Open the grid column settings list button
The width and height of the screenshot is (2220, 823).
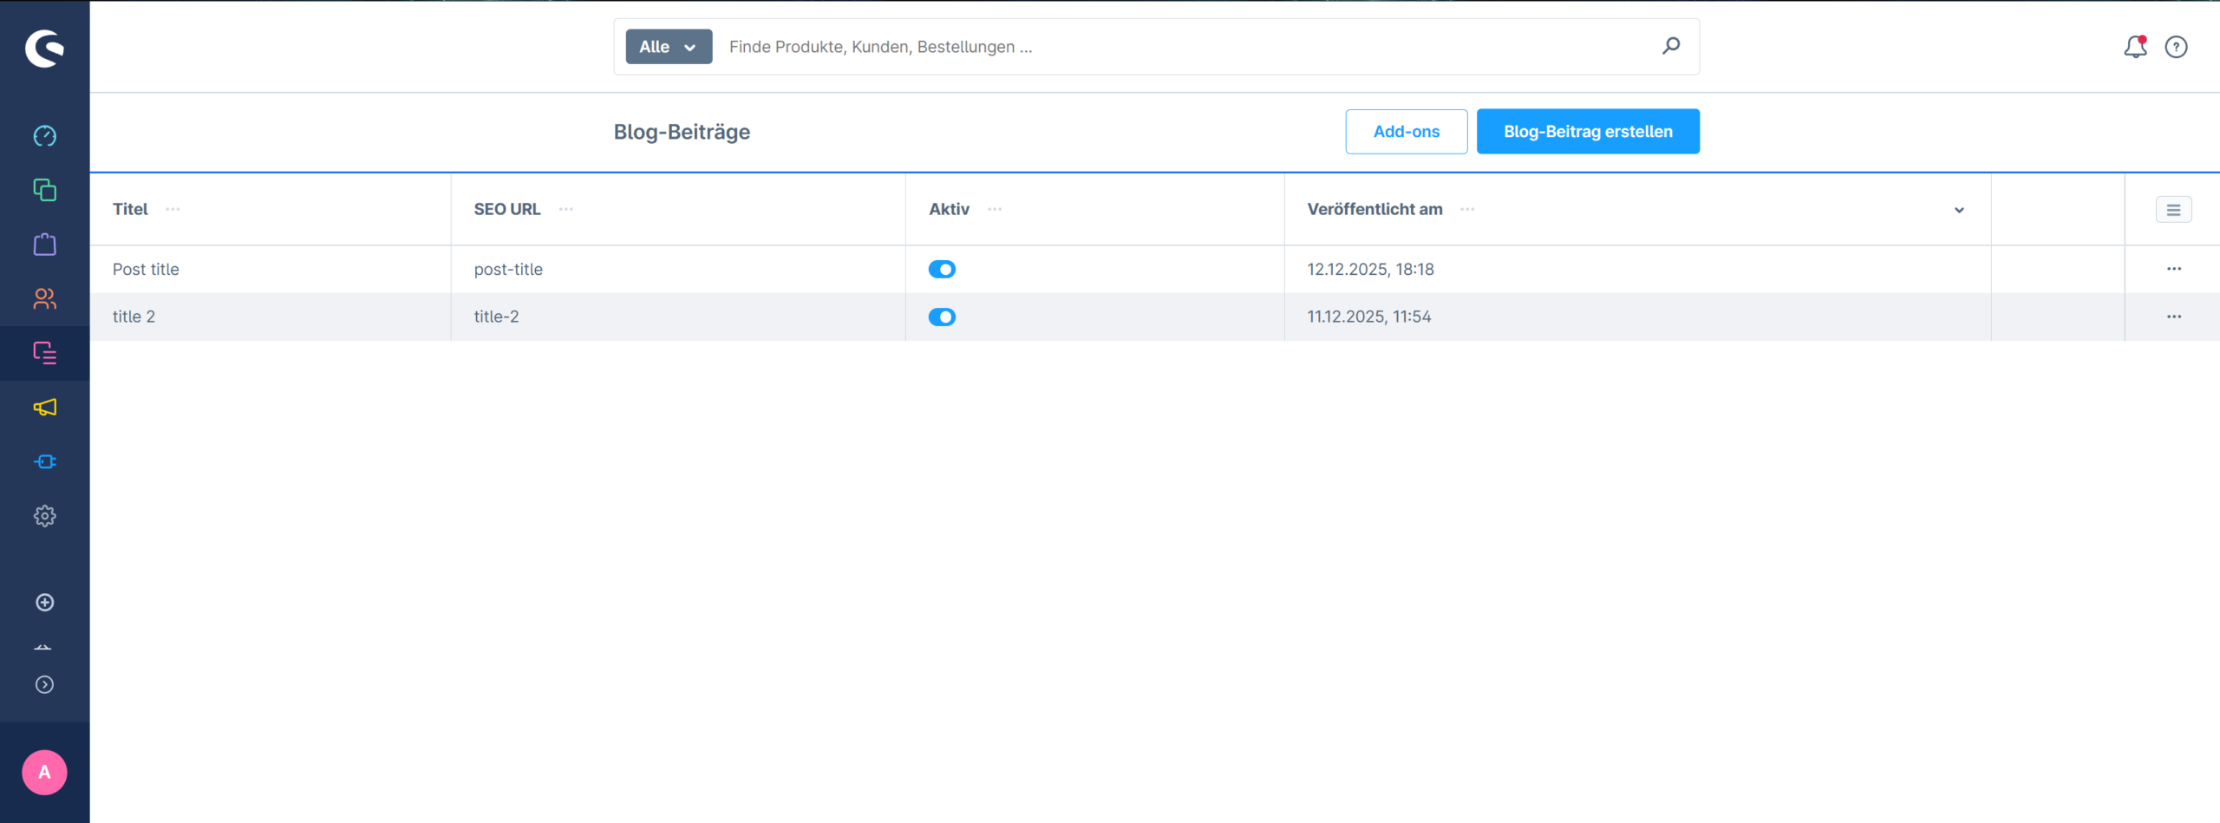pyautogui.click(x=2173, y=210)
